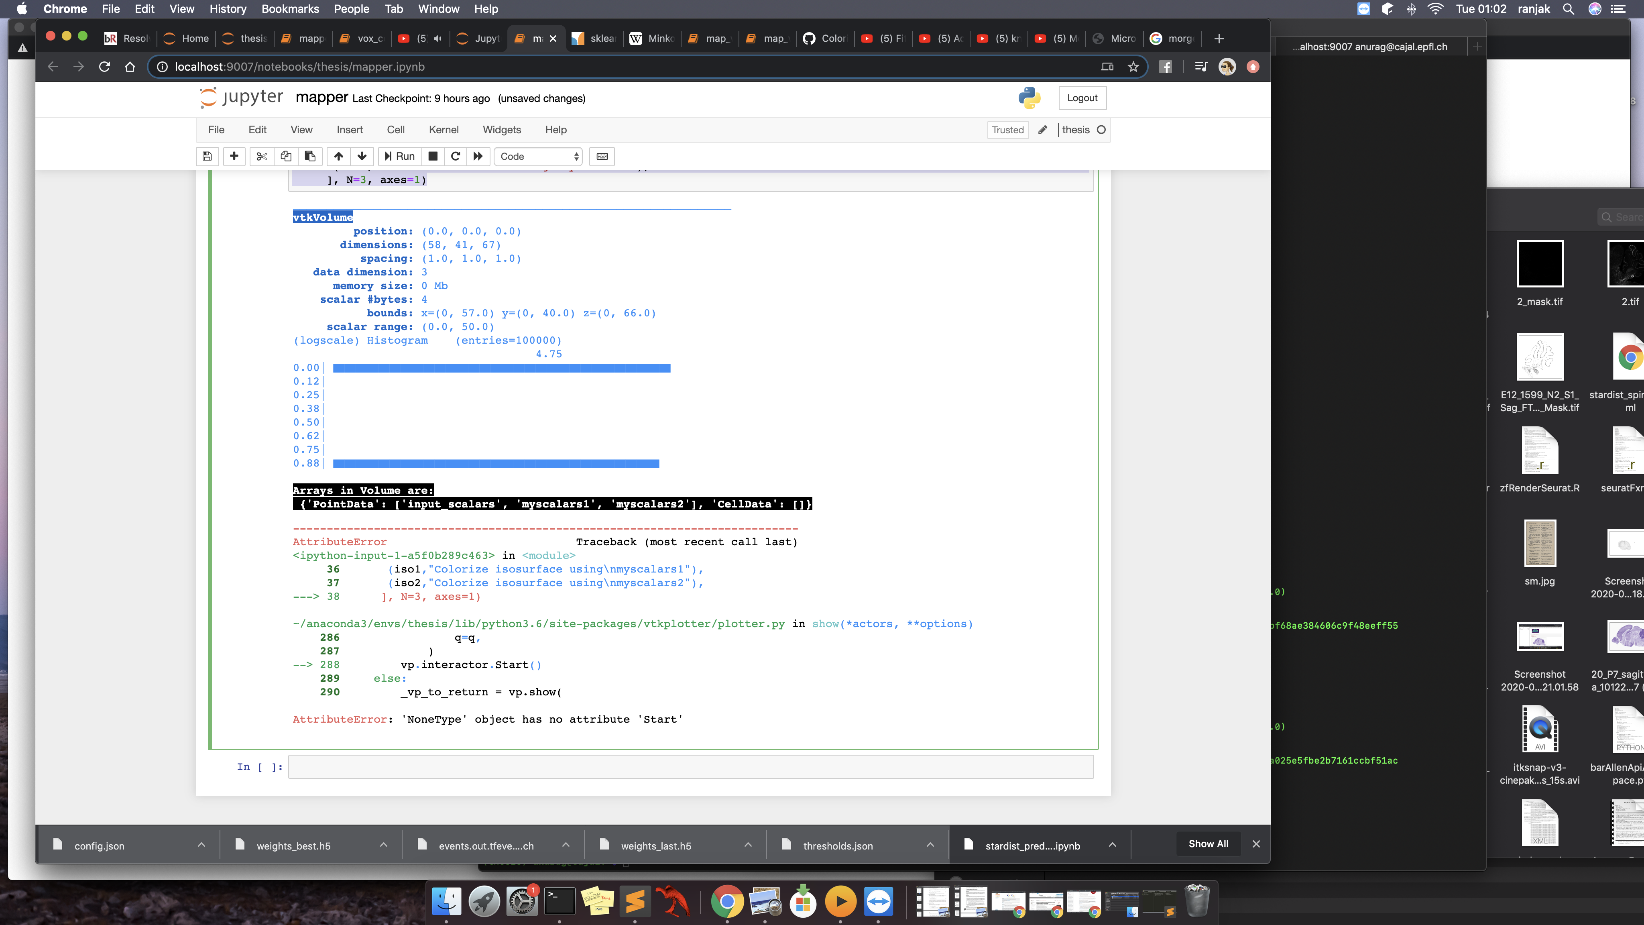This screenshot has width=1644, height=925.
Task: Open the Jupyter File menu
Action: [216, 130]
